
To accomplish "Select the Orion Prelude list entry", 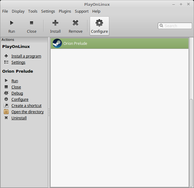I will click(119, 43).
